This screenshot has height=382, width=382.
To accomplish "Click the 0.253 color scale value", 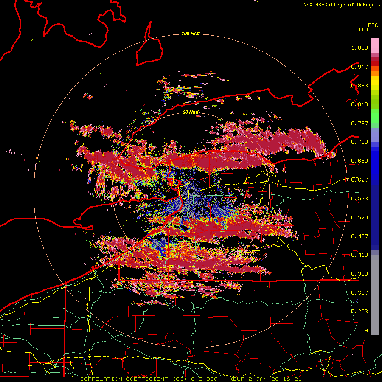I will click(x=360, y=312).
